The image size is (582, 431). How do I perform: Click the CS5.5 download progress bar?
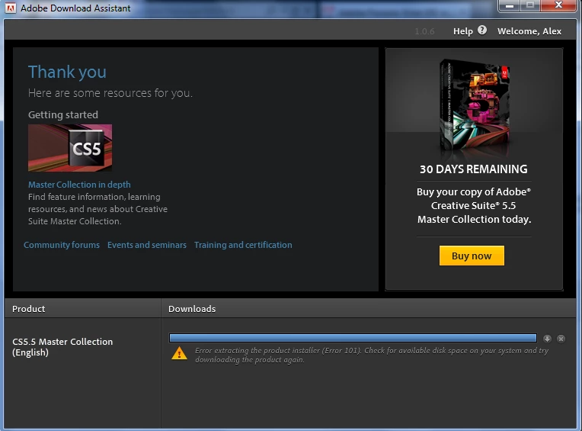coord(353,338)
